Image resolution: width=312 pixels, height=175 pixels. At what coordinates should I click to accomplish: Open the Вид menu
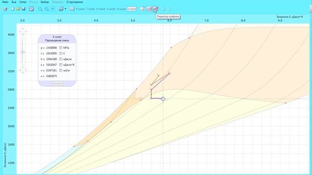pyautogui.click(x=14, y=2)
